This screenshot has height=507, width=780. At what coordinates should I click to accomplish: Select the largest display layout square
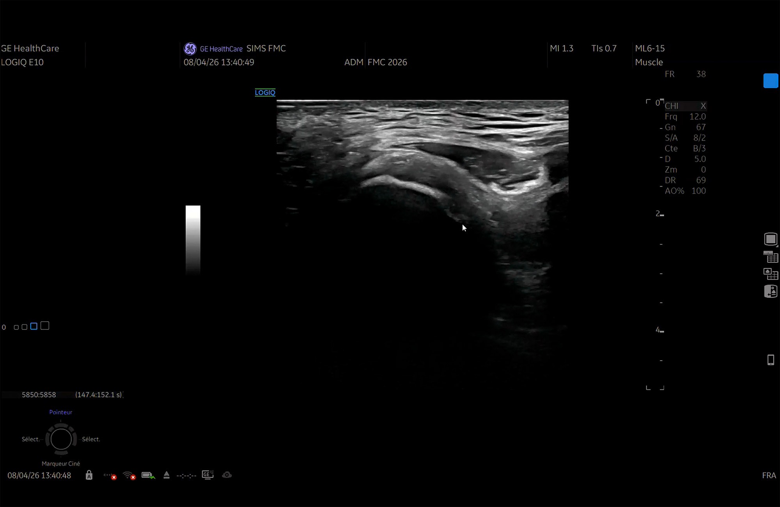pos(45,326)
